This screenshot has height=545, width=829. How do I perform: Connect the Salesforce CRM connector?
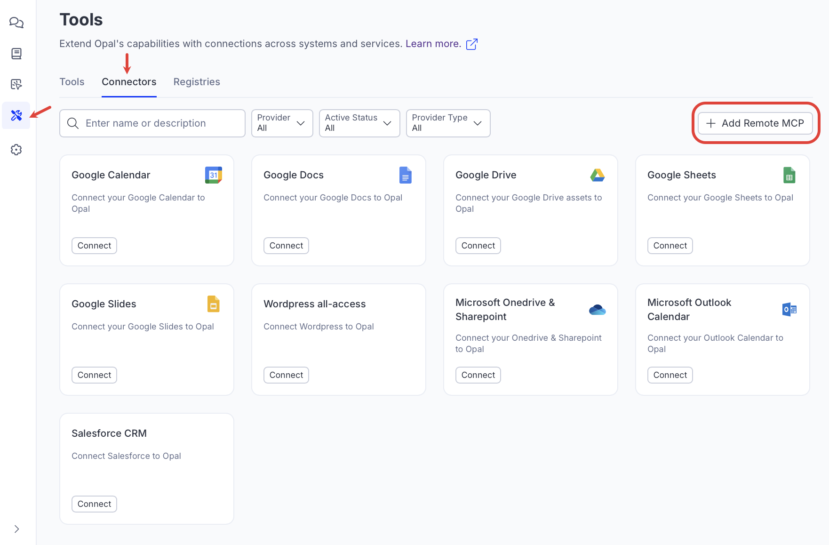tap(94, 504)
